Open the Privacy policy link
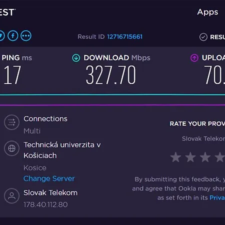Viewport: 225px width, 225px height. coord(217,197)
